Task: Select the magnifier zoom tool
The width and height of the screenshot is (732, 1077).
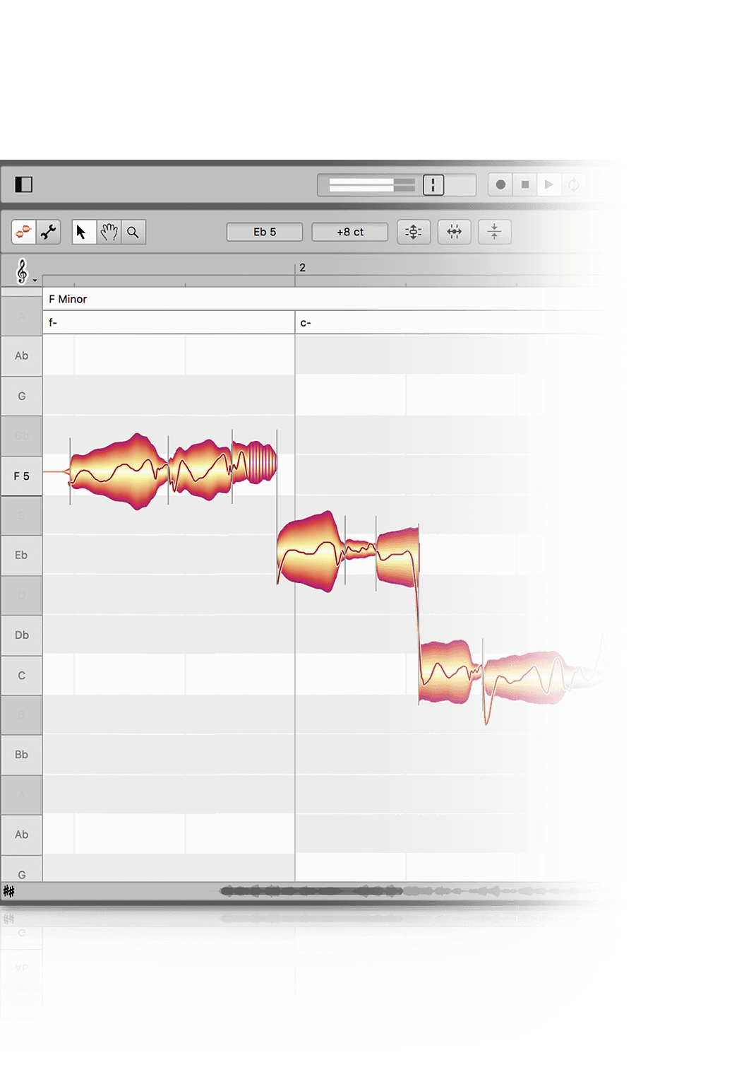Action: [133, 232]
